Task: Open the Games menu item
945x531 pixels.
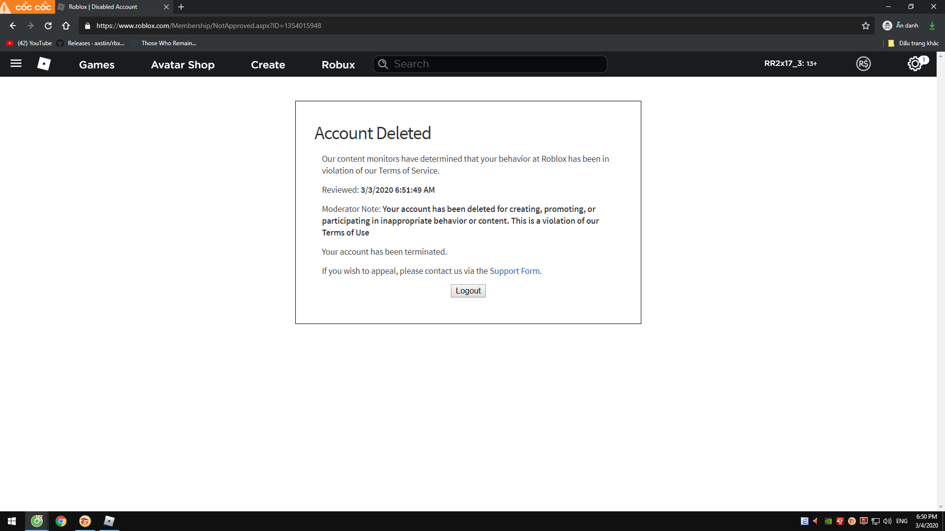Action: tap(97, 64)
